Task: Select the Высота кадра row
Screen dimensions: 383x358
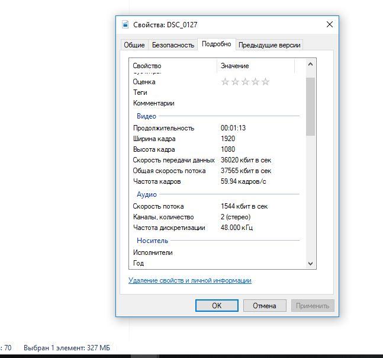Action: pyautogui.click(x=217, y=149)
